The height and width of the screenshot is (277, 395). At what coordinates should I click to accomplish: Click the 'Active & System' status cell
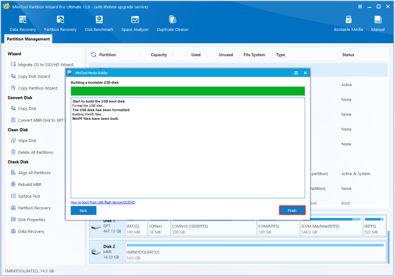coord(356,174)
